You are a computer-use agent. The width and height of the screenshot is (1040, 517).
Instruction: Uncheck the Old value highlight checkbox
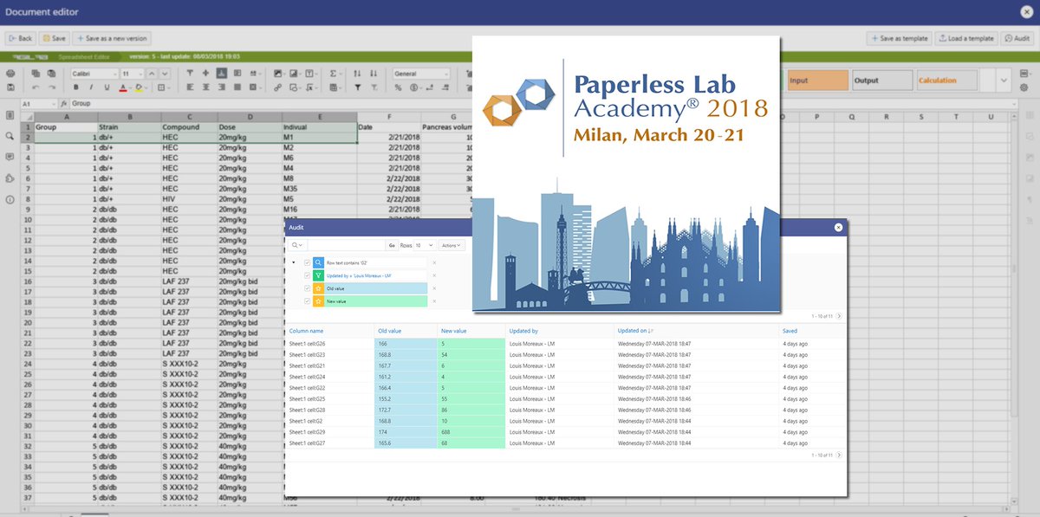pos(307,288)
